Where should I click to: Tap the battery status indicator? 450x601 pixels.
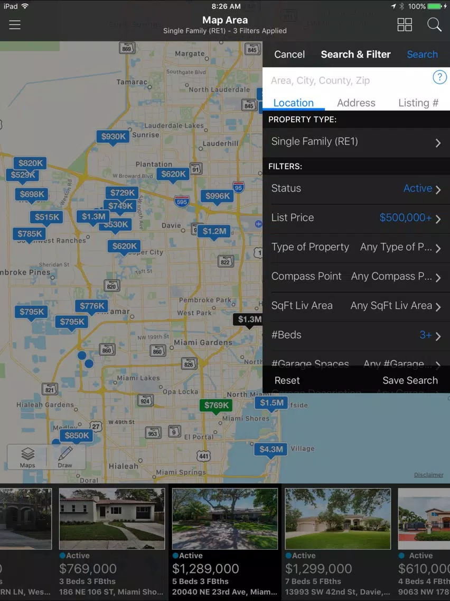435,6
